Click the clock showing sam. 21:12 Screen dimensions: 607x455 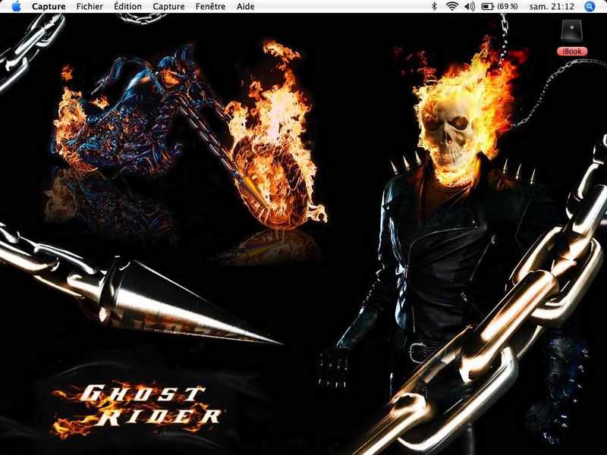[552, 7]
